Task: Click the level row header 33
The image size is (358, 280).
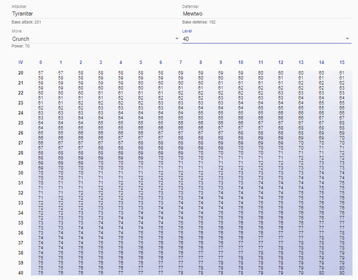Action: pyautogui.click(x=21, y=203)
